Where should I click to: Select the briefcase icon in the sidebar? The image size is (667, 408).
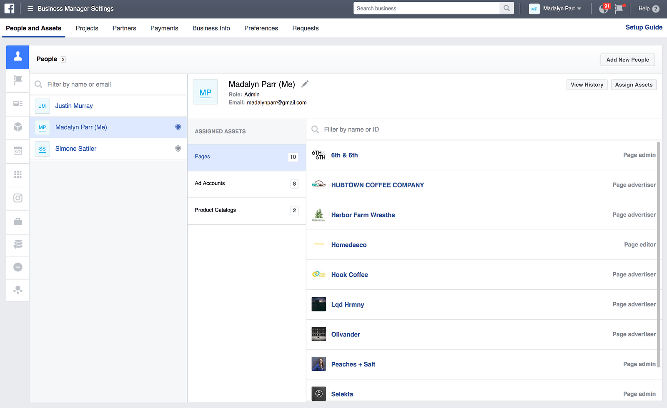[18, 221]
